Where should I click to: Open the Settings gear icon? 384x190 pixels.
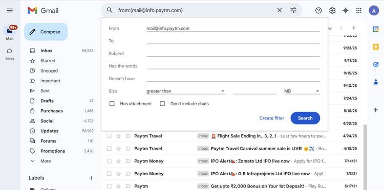click(x=332, y=10)
